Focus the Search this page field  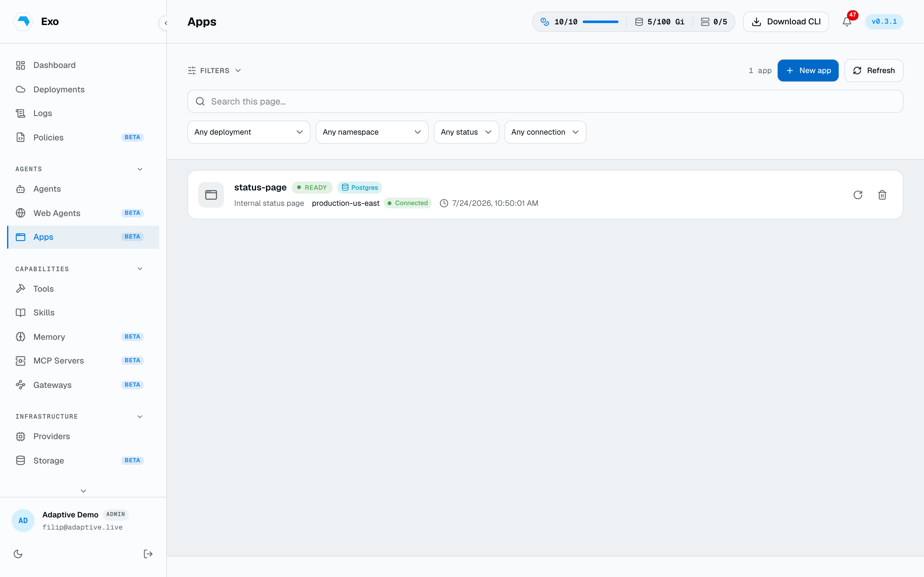point(545,101)
